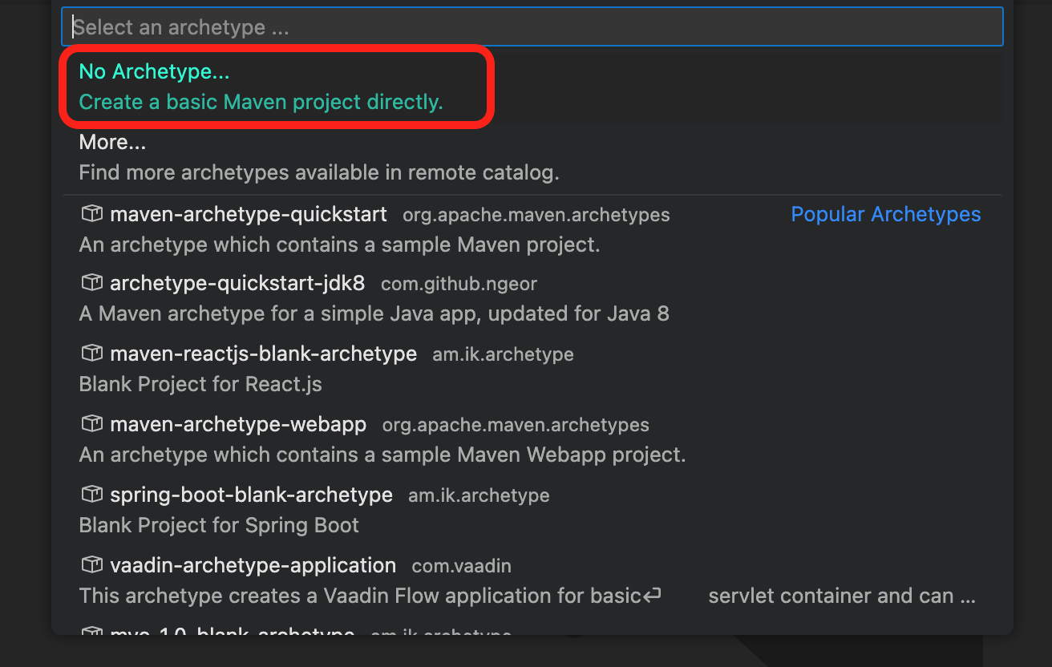Image resolution: width=1052 pixels, height=667 pixels.
Task: Choose maven-reactjs-blank-archetype for React.js
Action: tap(261, 354)
